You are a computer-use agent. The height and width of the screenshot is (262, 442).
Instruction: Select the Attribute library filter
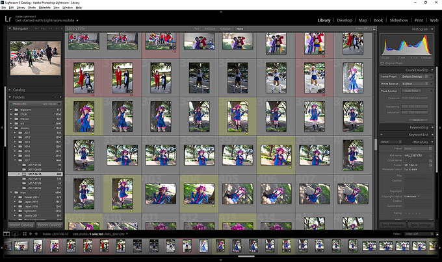click(x=209, y=29)
